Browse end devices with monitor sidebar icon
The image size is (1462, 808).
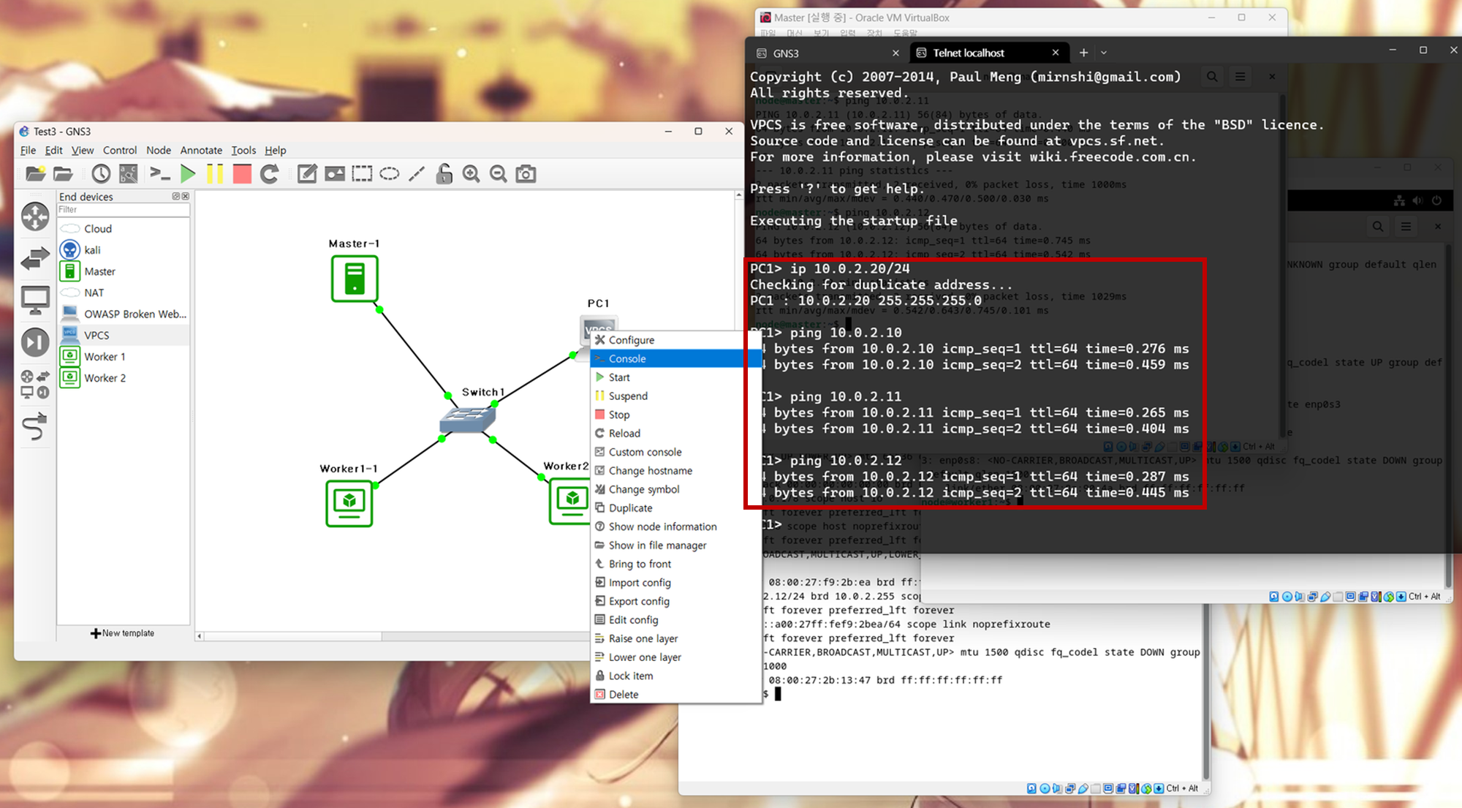(35, 300)
